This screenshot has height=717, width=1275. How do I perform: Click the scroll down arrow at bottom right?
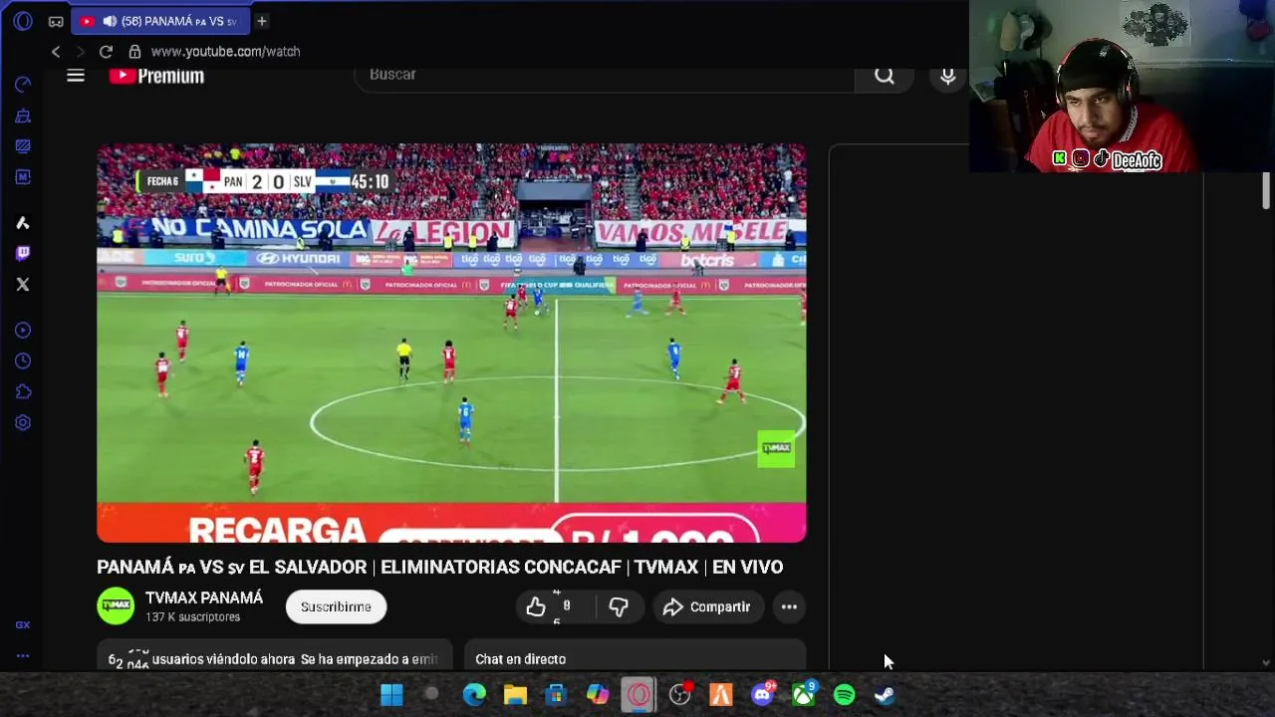[1266, 662]
